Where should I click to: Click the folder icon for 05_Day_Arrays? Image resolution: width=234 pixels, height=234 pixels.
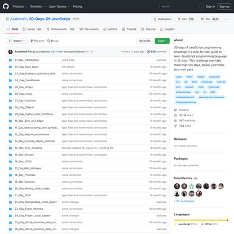coord(11,87)
